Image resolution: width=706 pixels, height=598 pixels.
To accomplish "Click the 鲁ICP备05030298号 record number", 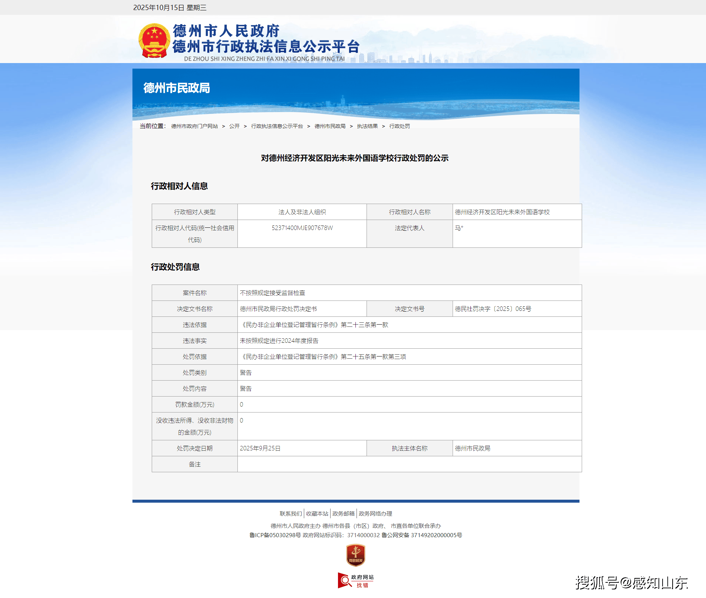I will tap(275, 535).
